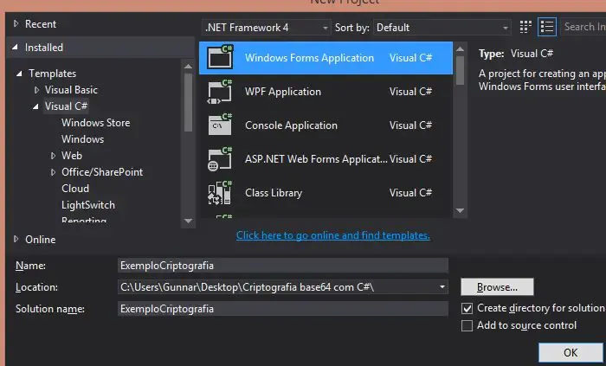
Task: Select Windows template category
Action: (x=83, y=139)
